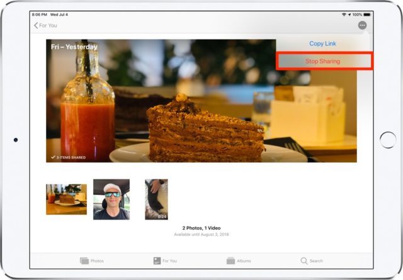Tap the Fri – Yesterday title
The height and width of the screenshot is (280, 403).
pyautogui.click(x=74, y=47)
